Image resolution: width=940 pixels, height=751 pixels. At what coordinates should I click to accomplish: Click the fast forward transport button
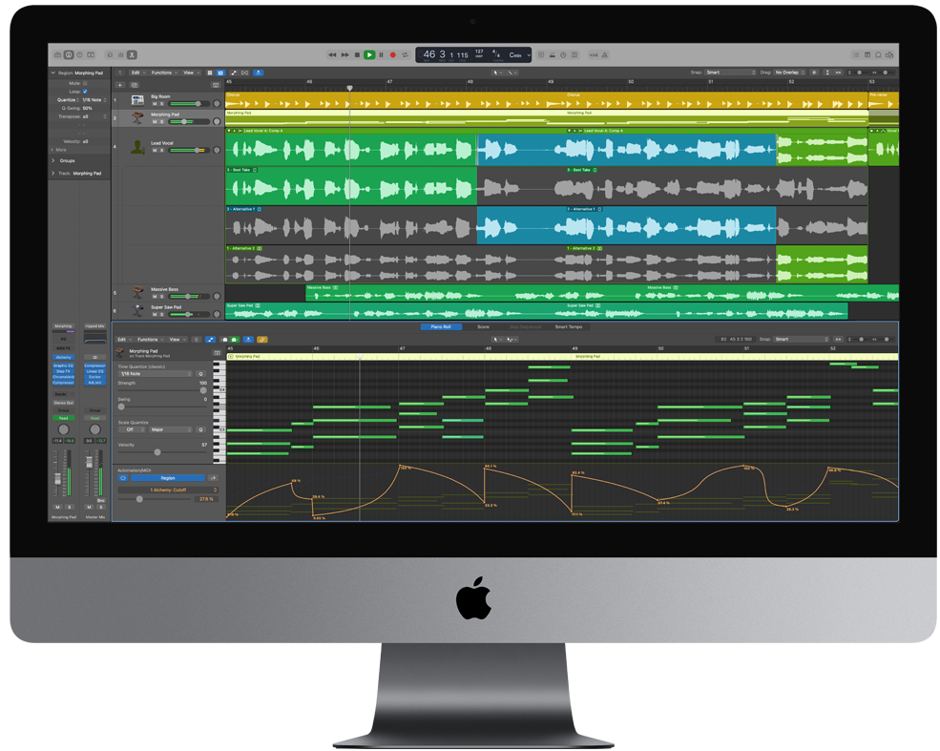(x=345, y=55)
